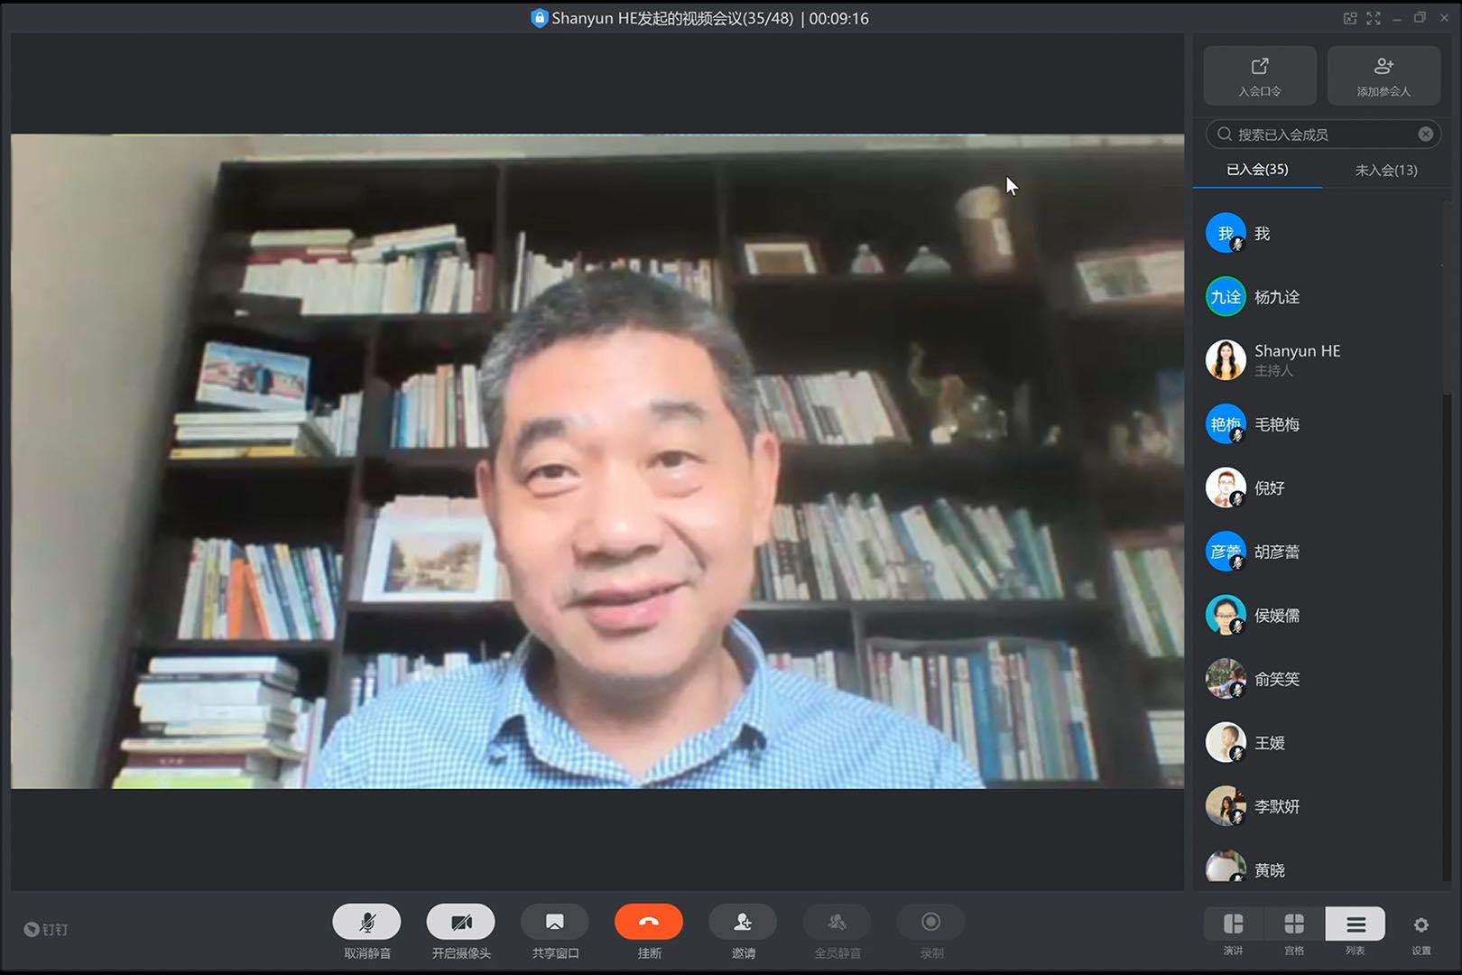Type in the 搜索已入会成员 search field

(x=1319, y=135)
